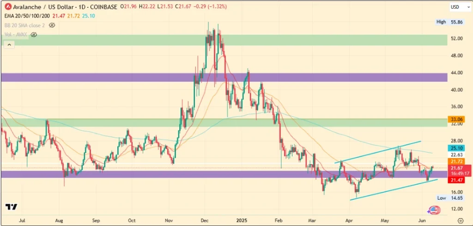Click the Avalanche / US Dollar symbol title
The height and width of the screenshot is (226, 473).
coord(66,6)
